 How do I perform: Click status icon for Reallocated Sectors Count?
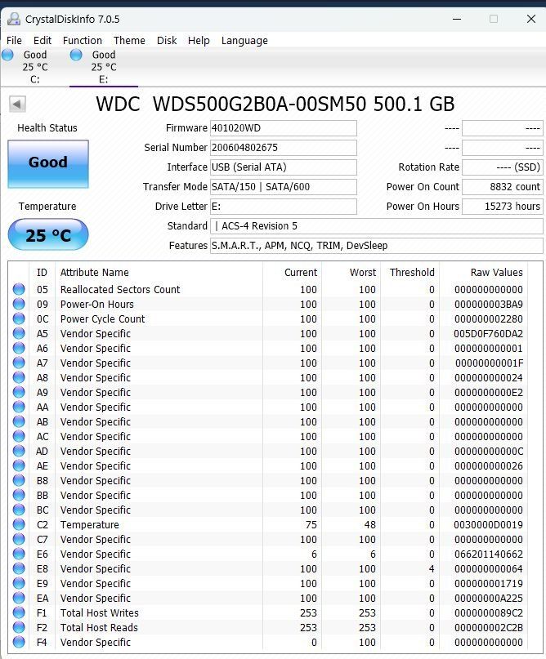click(19, 289)
